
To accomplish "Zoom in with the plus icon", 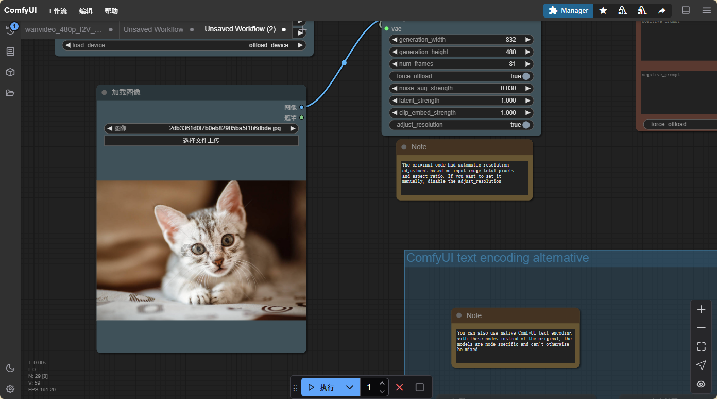I will click(x=701, y=309).
